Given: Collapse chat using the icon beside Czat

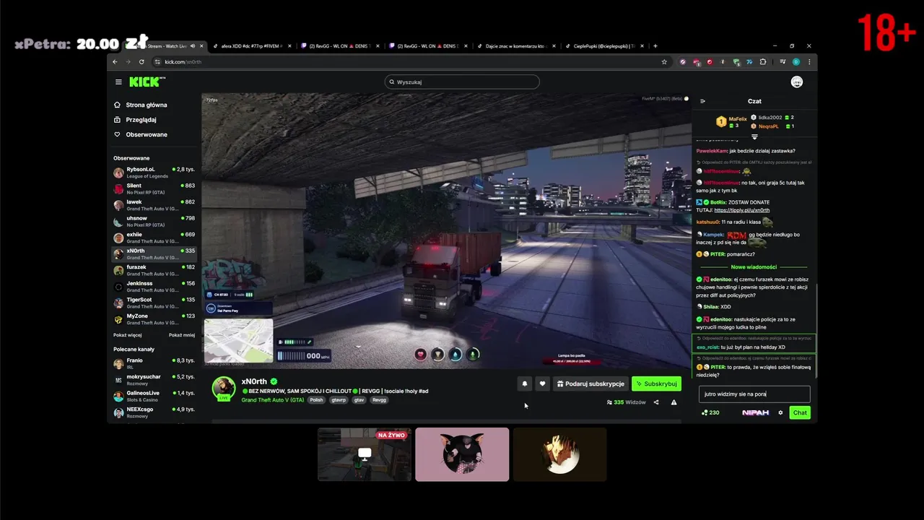Looking at the screenshot, I should click(702, 101).
